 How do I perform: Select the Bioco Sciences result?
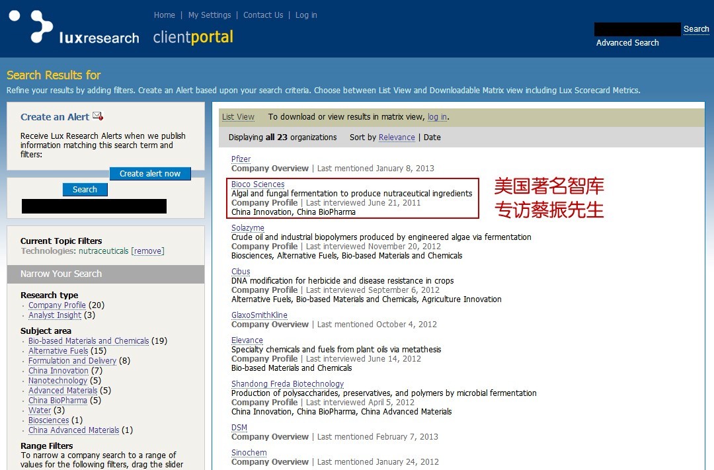[257, 184]
